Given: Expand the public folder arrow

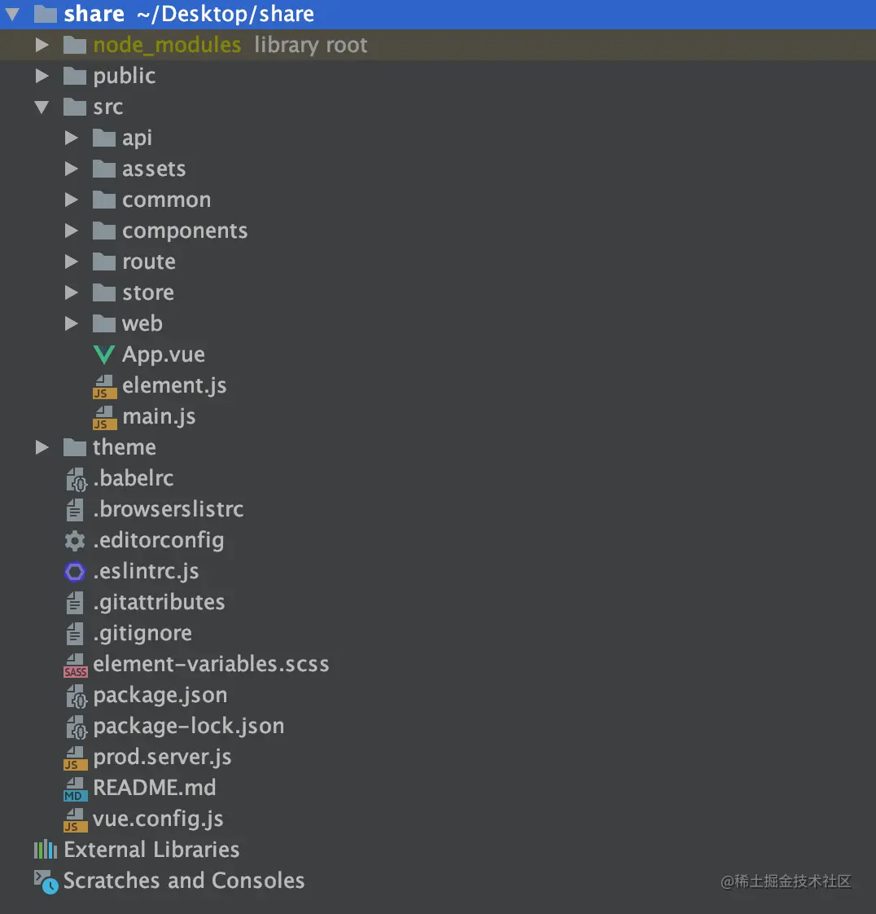Looking at the screenshot, I should tap(42, 76).
